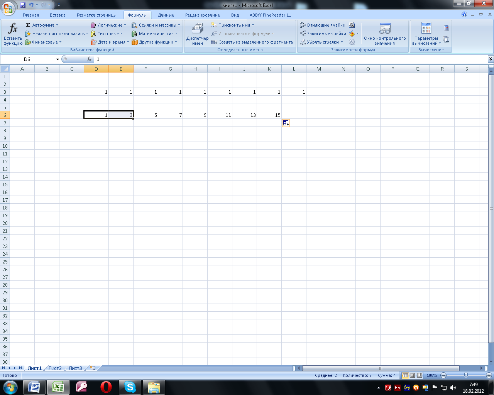Click the Auto Fill Options icon
Image resolution: width=494 pixels, height=395 pixels.
point(286,123)
